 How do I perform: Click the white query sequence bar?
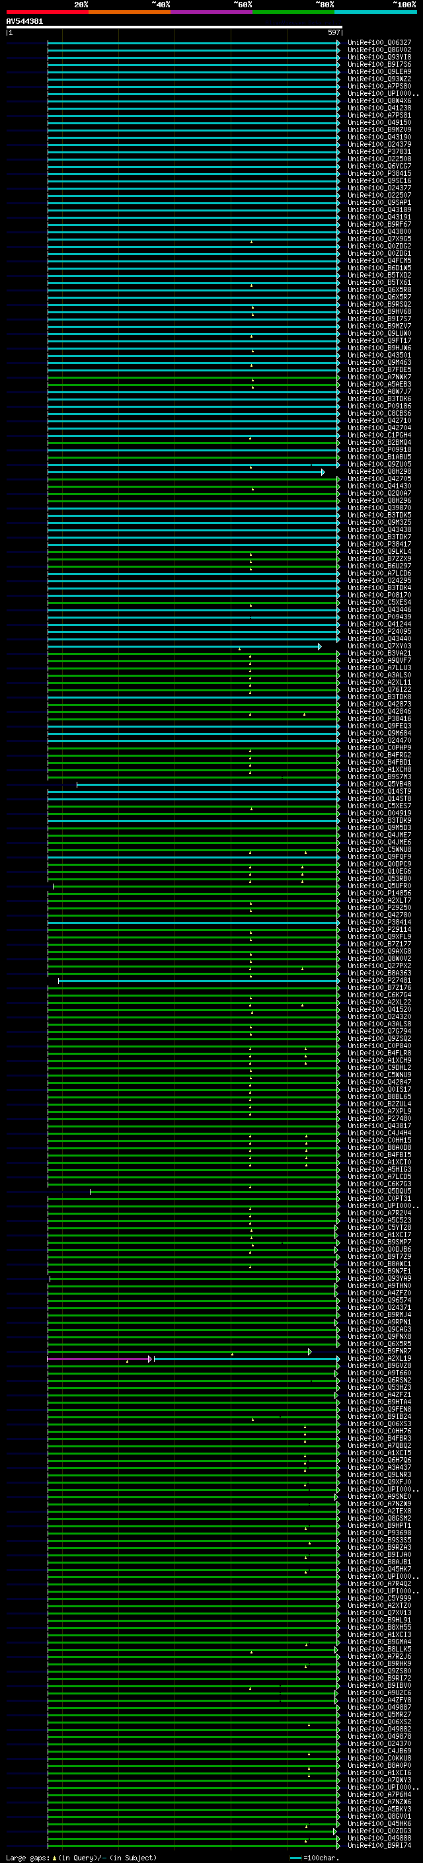(174, 28)
